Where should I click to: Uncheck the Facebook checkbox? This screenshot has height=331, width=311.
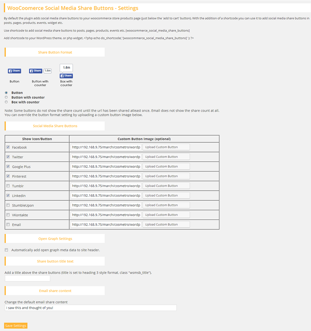click(x=8, y=147)
